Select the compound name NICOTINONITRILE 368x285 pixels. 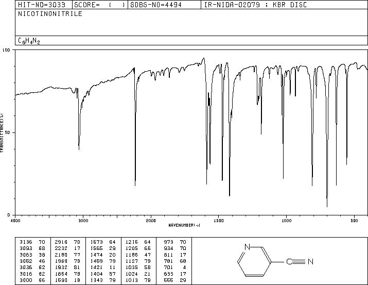(50, 14)
